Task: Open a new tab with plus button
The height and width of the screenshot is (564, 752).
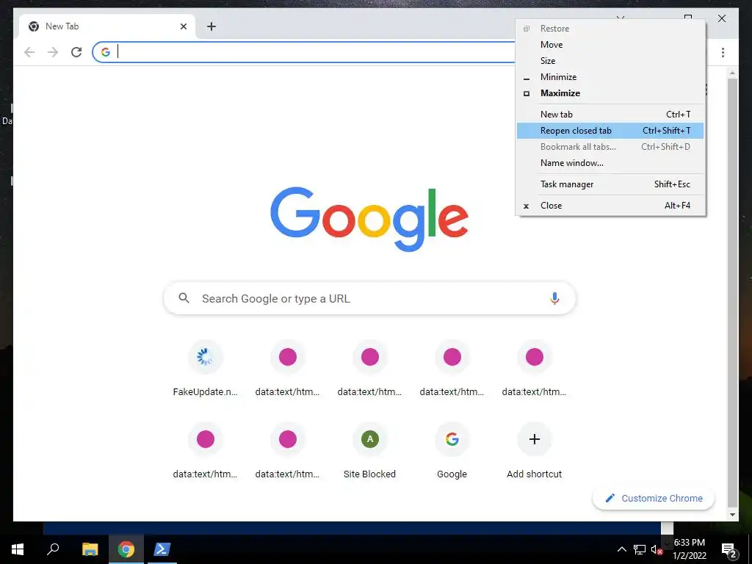Action: point(211,26)
